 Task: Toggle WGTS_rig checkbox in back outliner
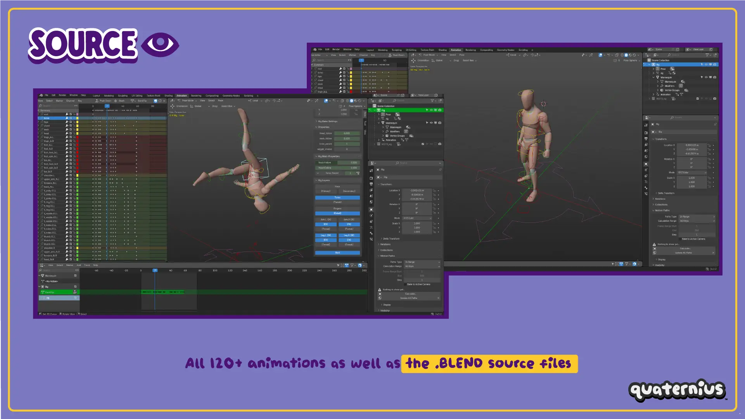[698, 99]
